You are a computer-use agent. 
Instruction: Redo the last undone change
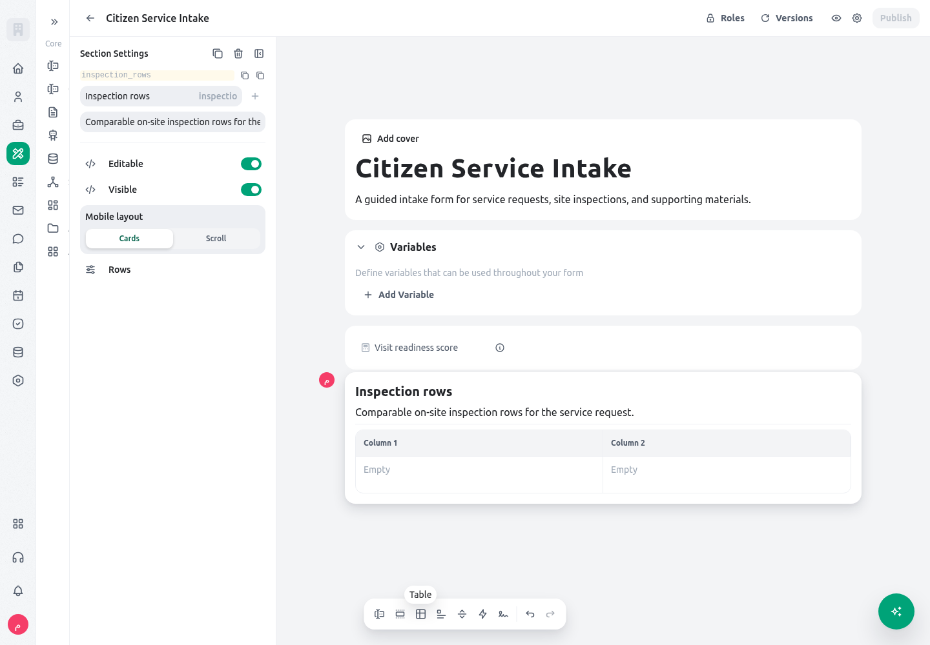tap(550, 614)
